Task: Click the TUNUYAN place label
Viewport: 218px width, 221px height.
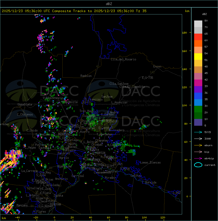Action: point(56,204)
